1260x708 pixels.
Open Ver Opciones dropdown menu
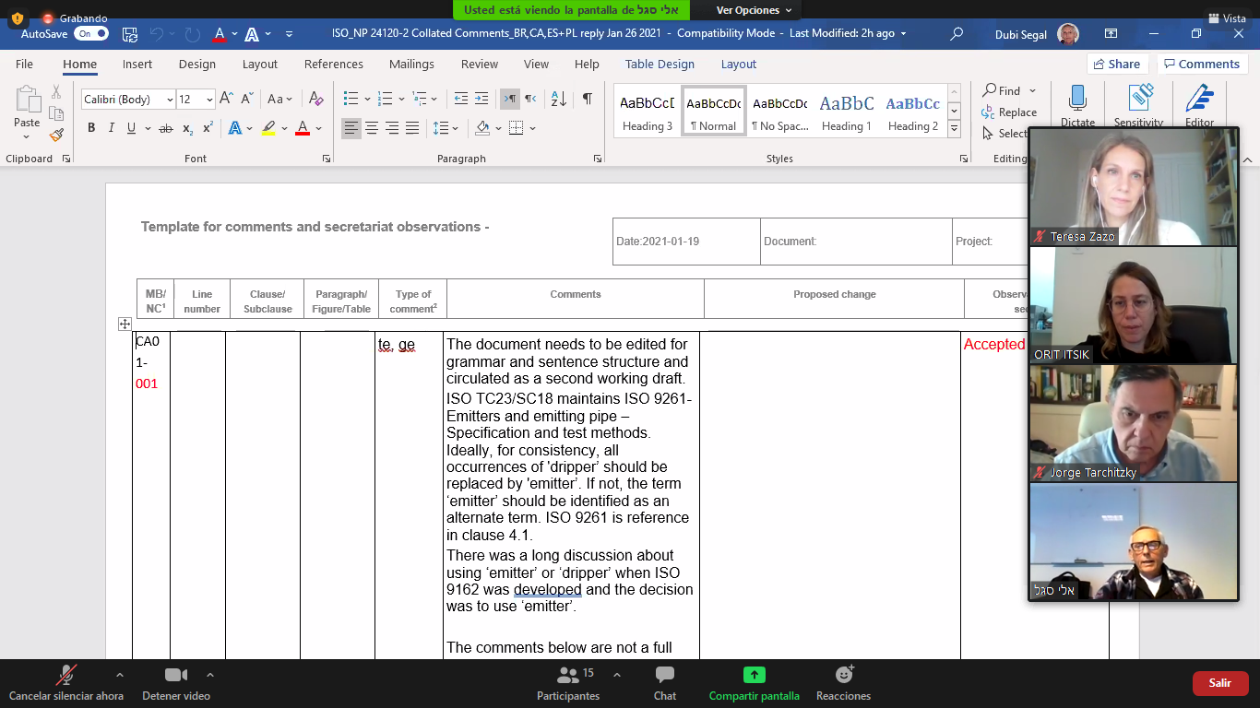[x=754, y=10]
